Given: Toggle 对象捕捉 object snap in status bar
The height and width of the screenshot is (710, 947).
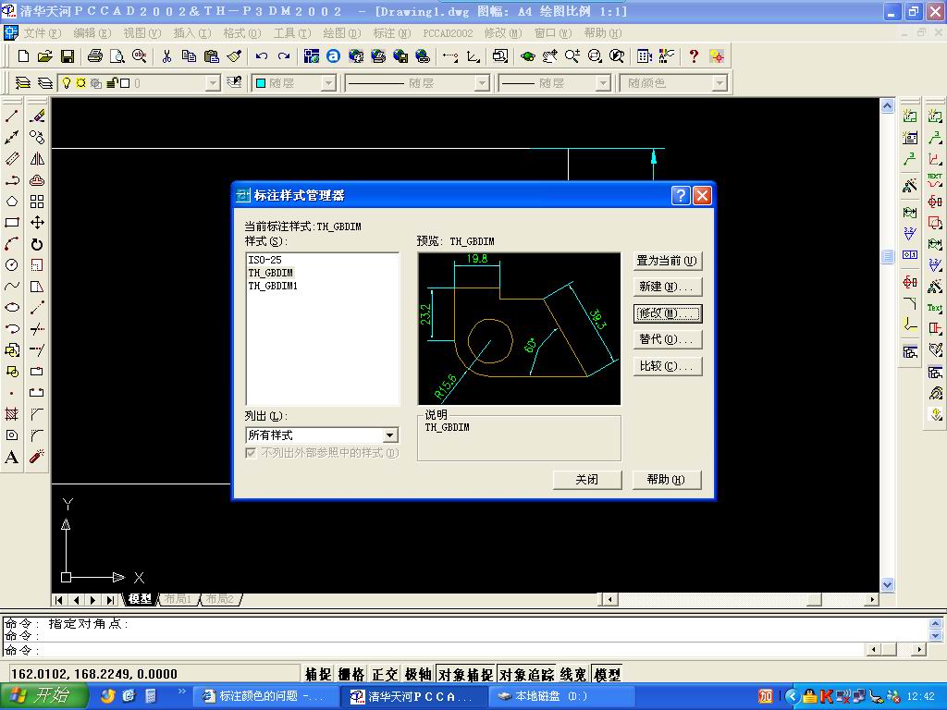Looking at the screenshot, I should 466,674.
